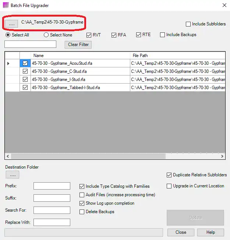Open the Help button
This screenshot has height=240, width=230.
(x=210, y=232)
